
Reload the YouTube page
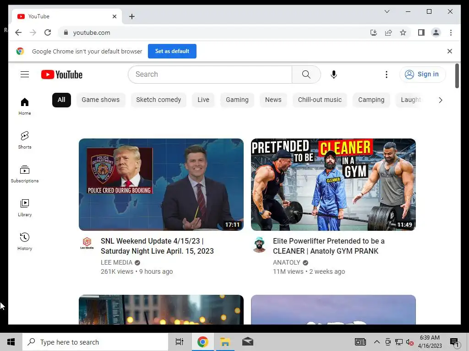[x=48, y=32]
